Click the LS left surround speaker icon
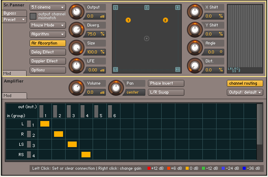Viewport: 268px width, 177px height. click(x=115, y=70)
